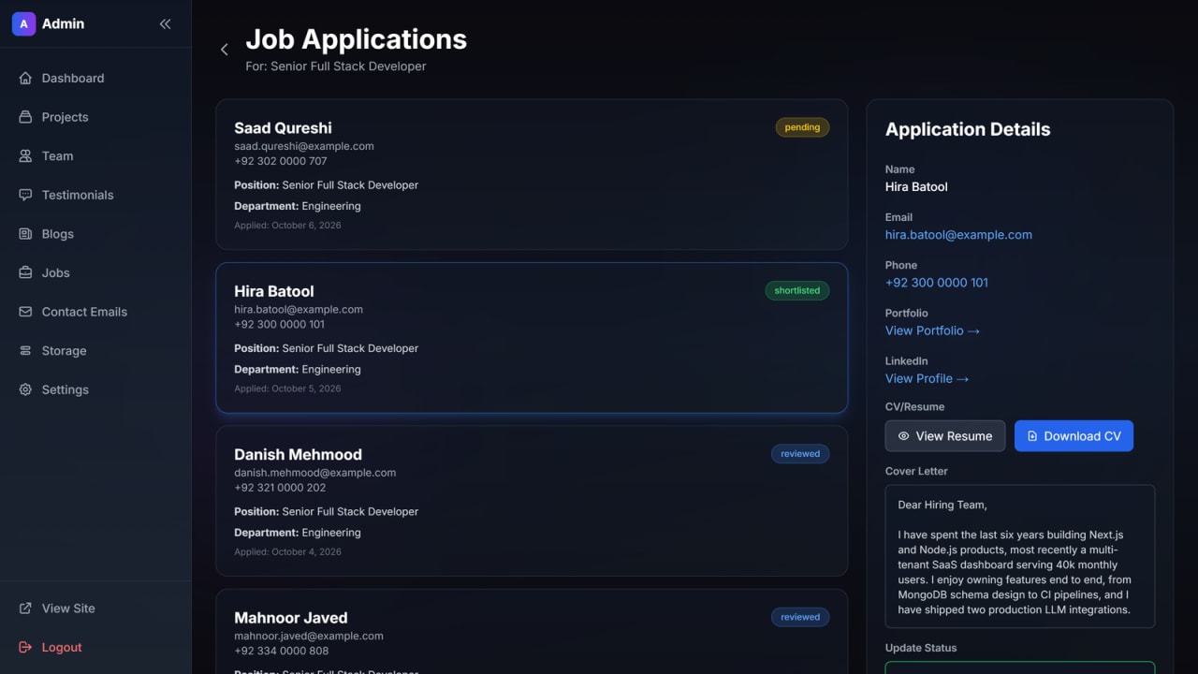This screenshot has width=1198, height=674.
Task: Open the Contact Emails menu item
Action: click(x=95, y=312)
